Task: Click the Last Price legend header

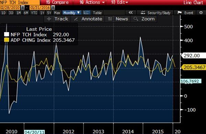Action: (39, 29)
